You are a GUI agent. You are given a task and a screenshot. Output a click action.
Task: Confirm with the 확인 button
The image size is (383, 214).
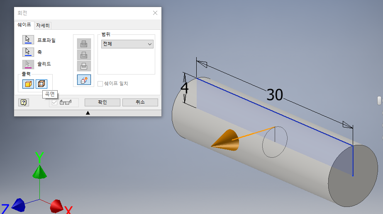pos(102,102)
